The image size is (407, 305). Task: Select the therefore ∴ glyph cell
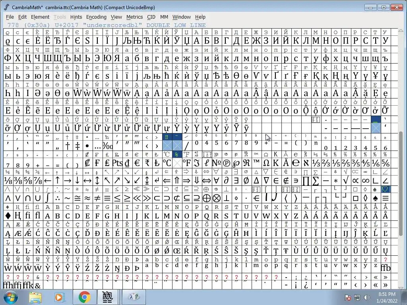tap(58, 199)
